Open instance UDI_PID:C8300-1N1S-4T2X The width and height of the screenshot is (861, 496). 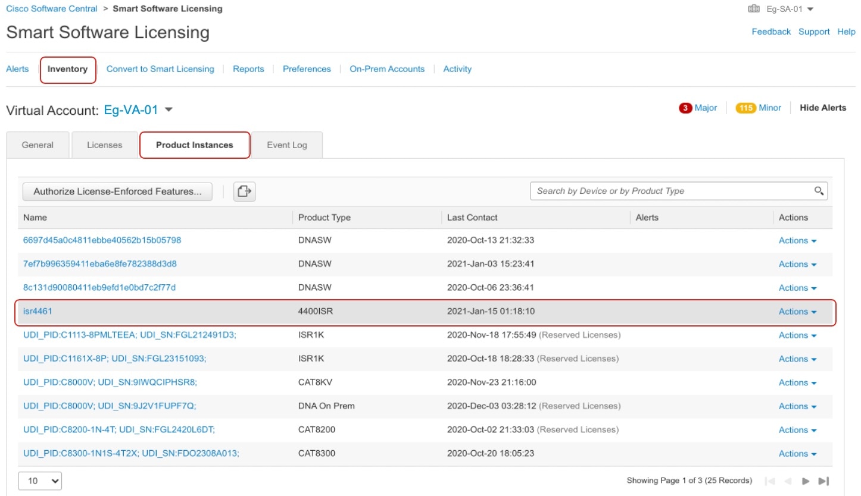[x=131, y=453]
